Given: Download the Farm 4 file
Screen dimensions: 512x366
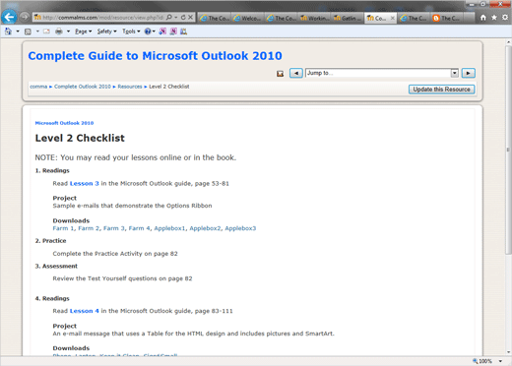Looking at the screenshot, I should (x=139, y=228).
